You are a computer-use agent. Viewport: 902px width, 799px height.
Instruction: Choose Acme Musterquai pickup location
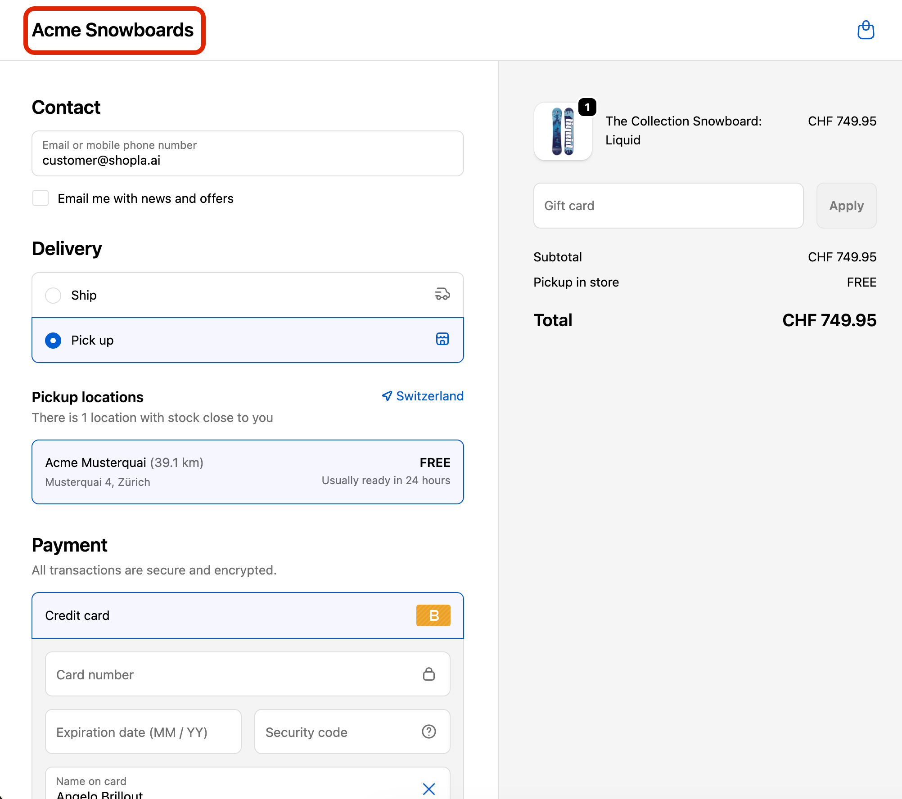[x=248, y=471]
